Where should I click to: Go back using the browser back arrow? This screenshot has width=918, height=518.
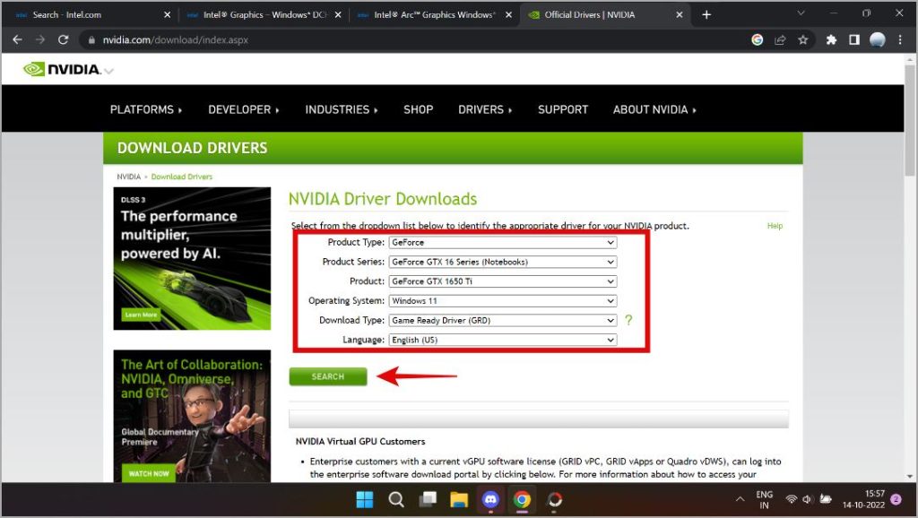click(x=17, y=39)
